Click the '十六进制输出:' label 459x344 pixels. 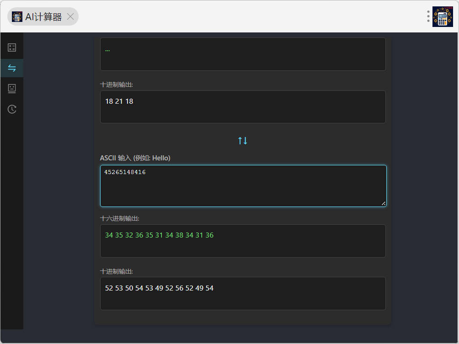tap(119, 218)
